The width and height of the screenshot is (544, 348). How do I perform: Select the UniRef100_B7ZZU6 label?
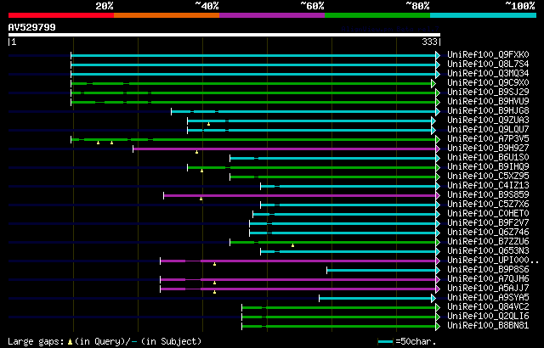488,242
